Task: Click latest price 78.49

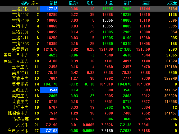Action: pyautogui.click(x=53, y=73)
